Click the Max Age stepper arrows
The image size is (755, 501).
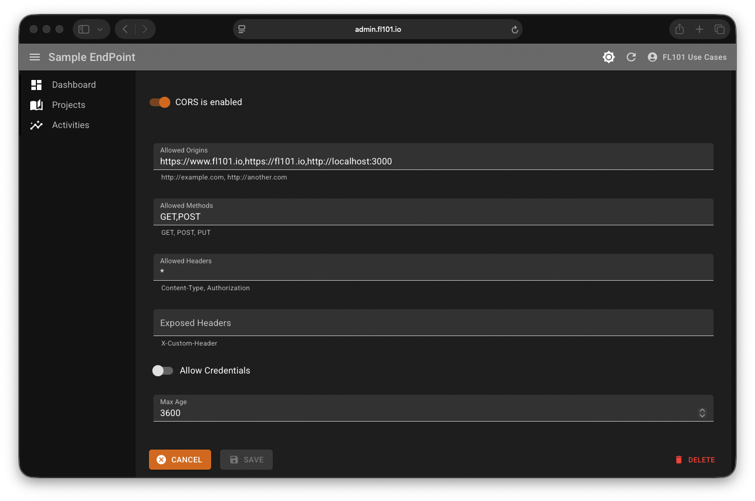click(x=702, y=413)
